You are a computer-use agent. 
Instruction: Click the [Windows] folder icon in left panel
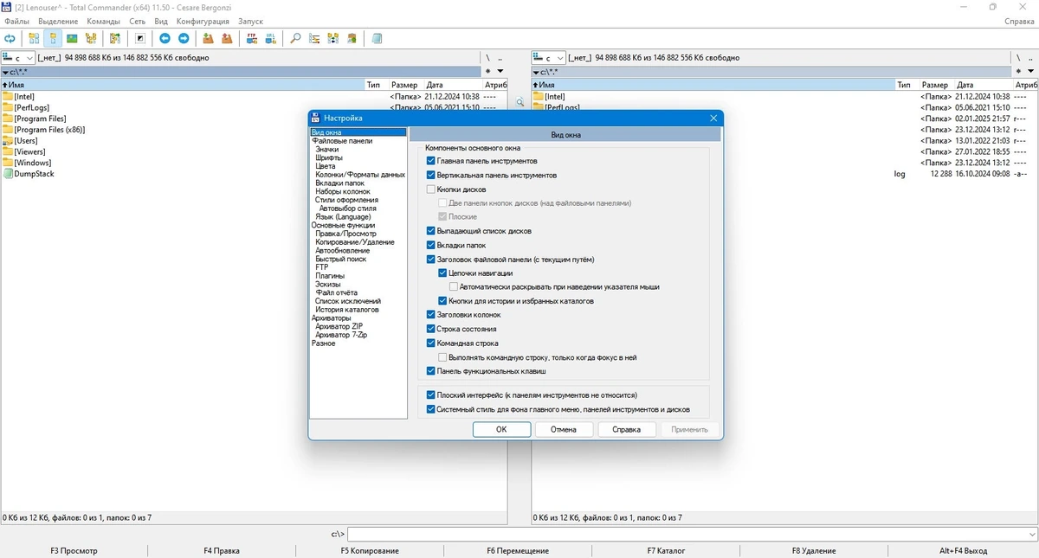pyautogui.click(x=8, y=163)
